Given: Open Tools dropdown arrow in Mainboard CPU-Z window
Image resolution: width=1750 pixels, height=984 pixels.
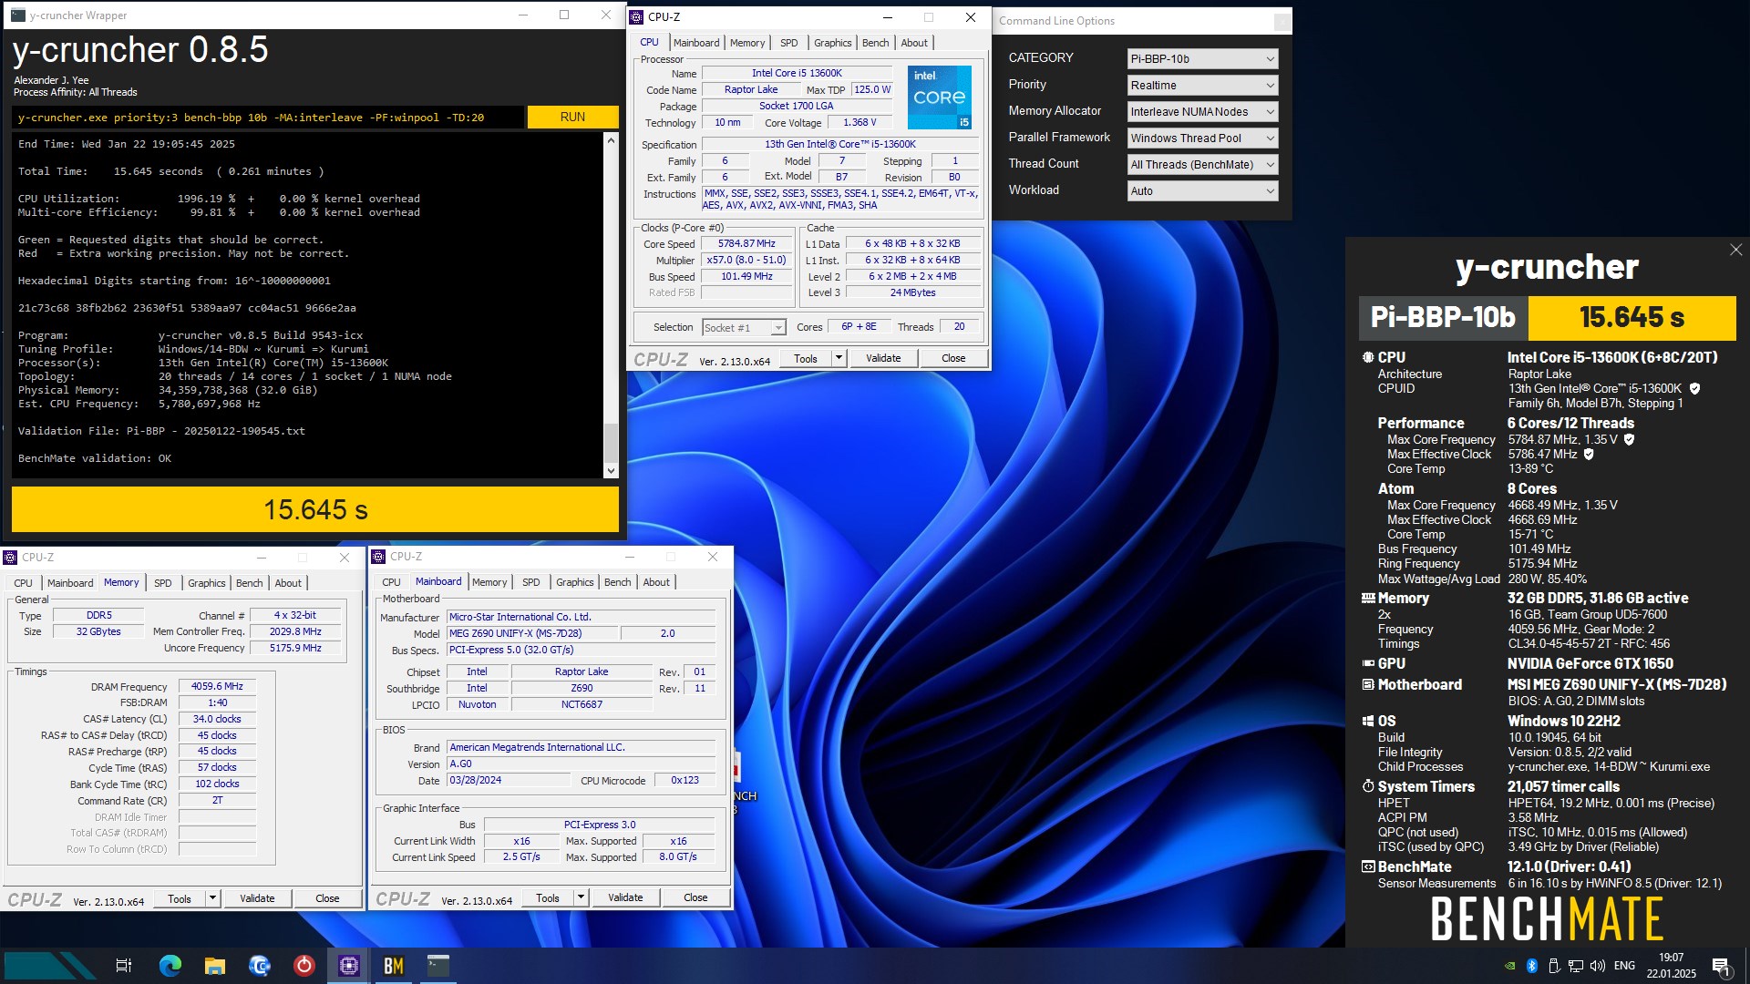Looking at the screenshot, I should click(x=581, y=897).
